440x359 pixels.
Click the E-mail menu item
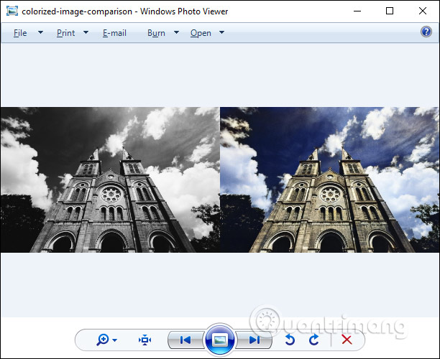114,33
